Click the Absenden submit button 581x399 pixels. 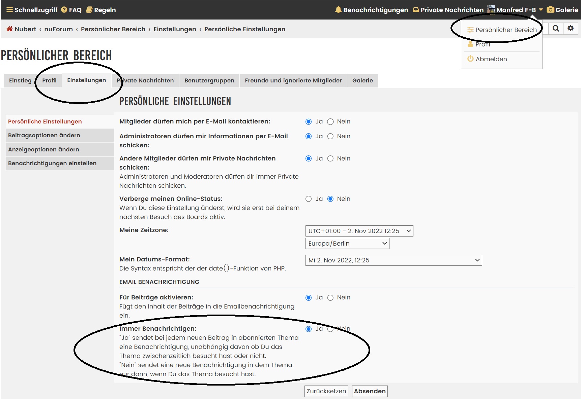(370, 391)
